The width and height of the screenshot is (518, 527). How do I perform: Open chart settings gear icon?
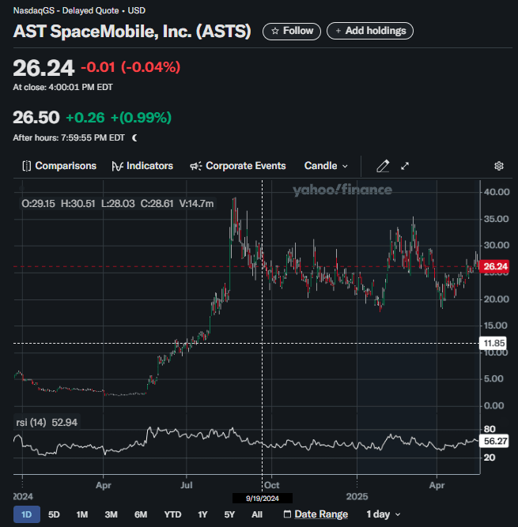(499, 166)
